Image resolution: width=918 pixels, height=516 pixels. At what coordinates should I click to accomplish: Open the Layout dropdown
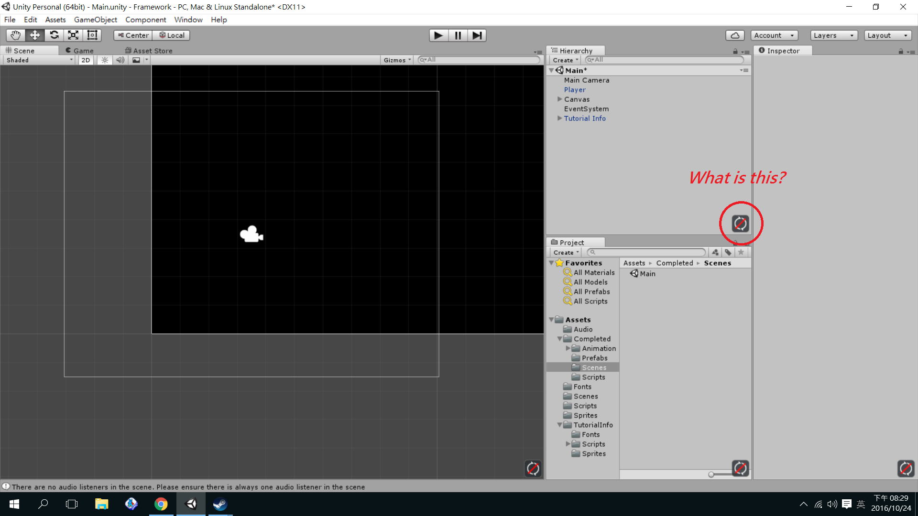(888, 35)
